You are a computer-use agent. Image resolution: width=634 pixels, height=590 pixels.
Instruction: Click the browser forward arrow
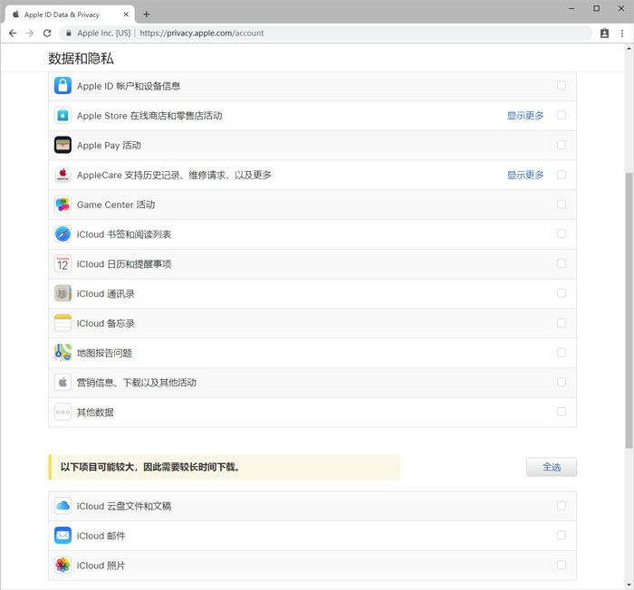(x=30, y=33)
